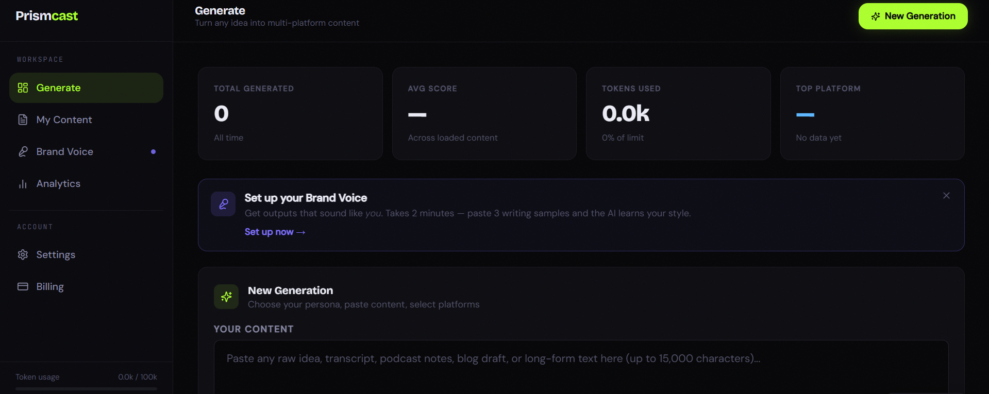Click the Tokens Used stat card
This screenshot has height=394, width=989.
tap(678, 113)
